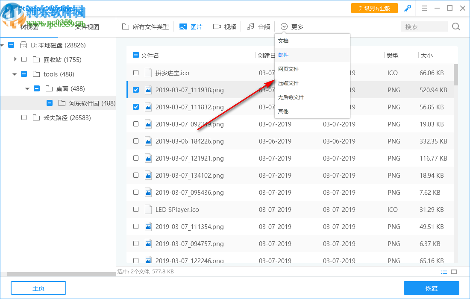Viewport: 470px width, 299px height.
Task: Check the 回收站 folder checkbox
Action: (23, 59)
